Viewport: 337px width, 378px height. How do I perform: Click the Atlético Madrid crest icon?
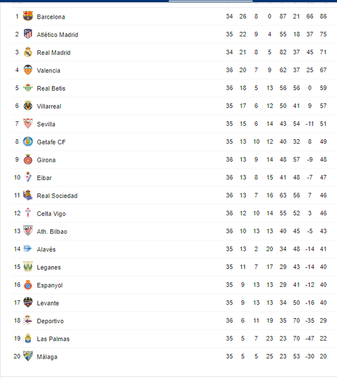pos(28,34)
